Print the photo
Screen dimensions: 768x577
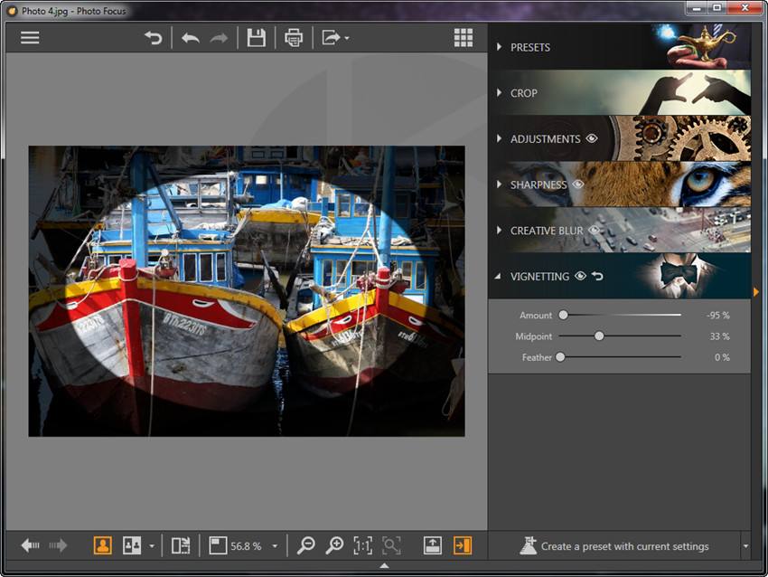coord(294,38)
